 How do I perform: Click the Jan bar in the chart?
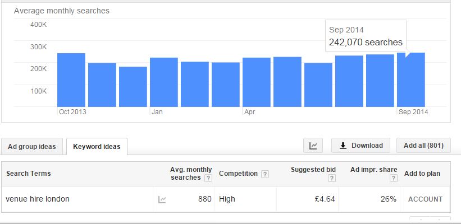point(164,82)
